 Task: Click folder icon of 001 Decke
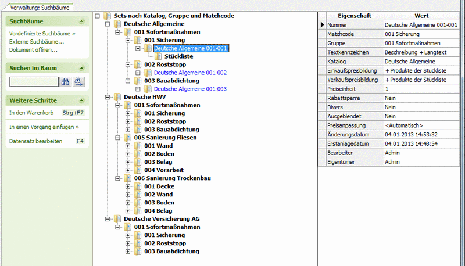click(138, 186)
